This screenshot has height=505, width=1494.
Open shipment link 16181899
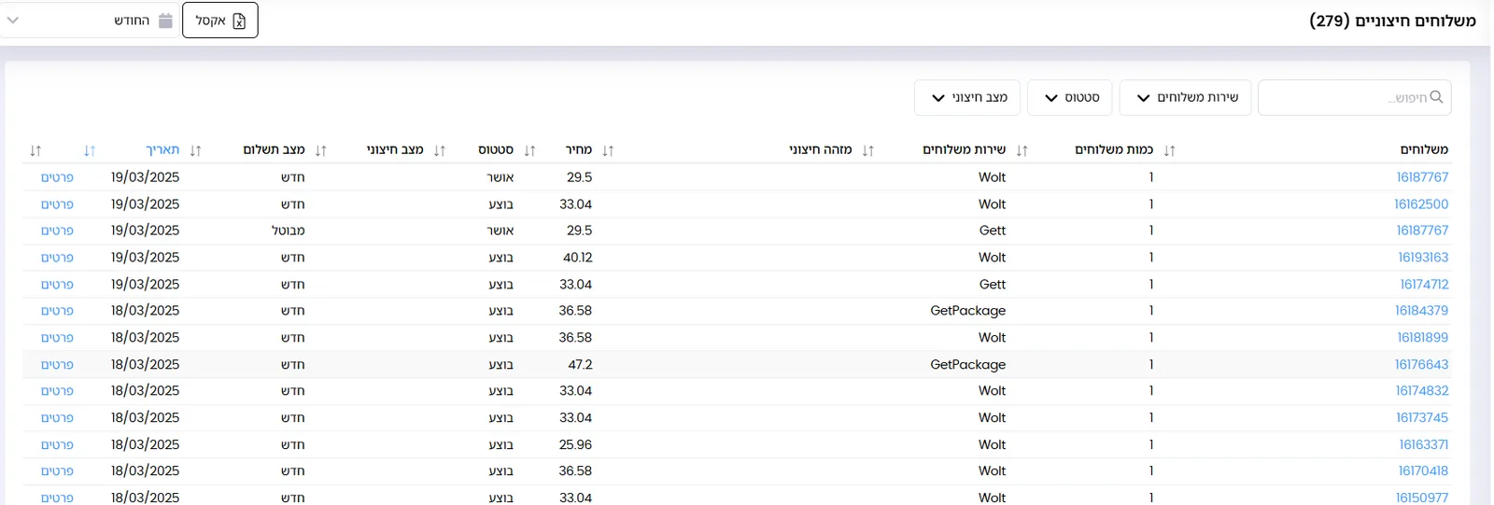[x=1423, y=338]
